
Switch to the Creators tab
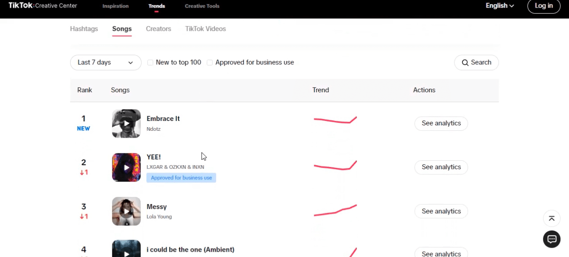tap(158, 29)
